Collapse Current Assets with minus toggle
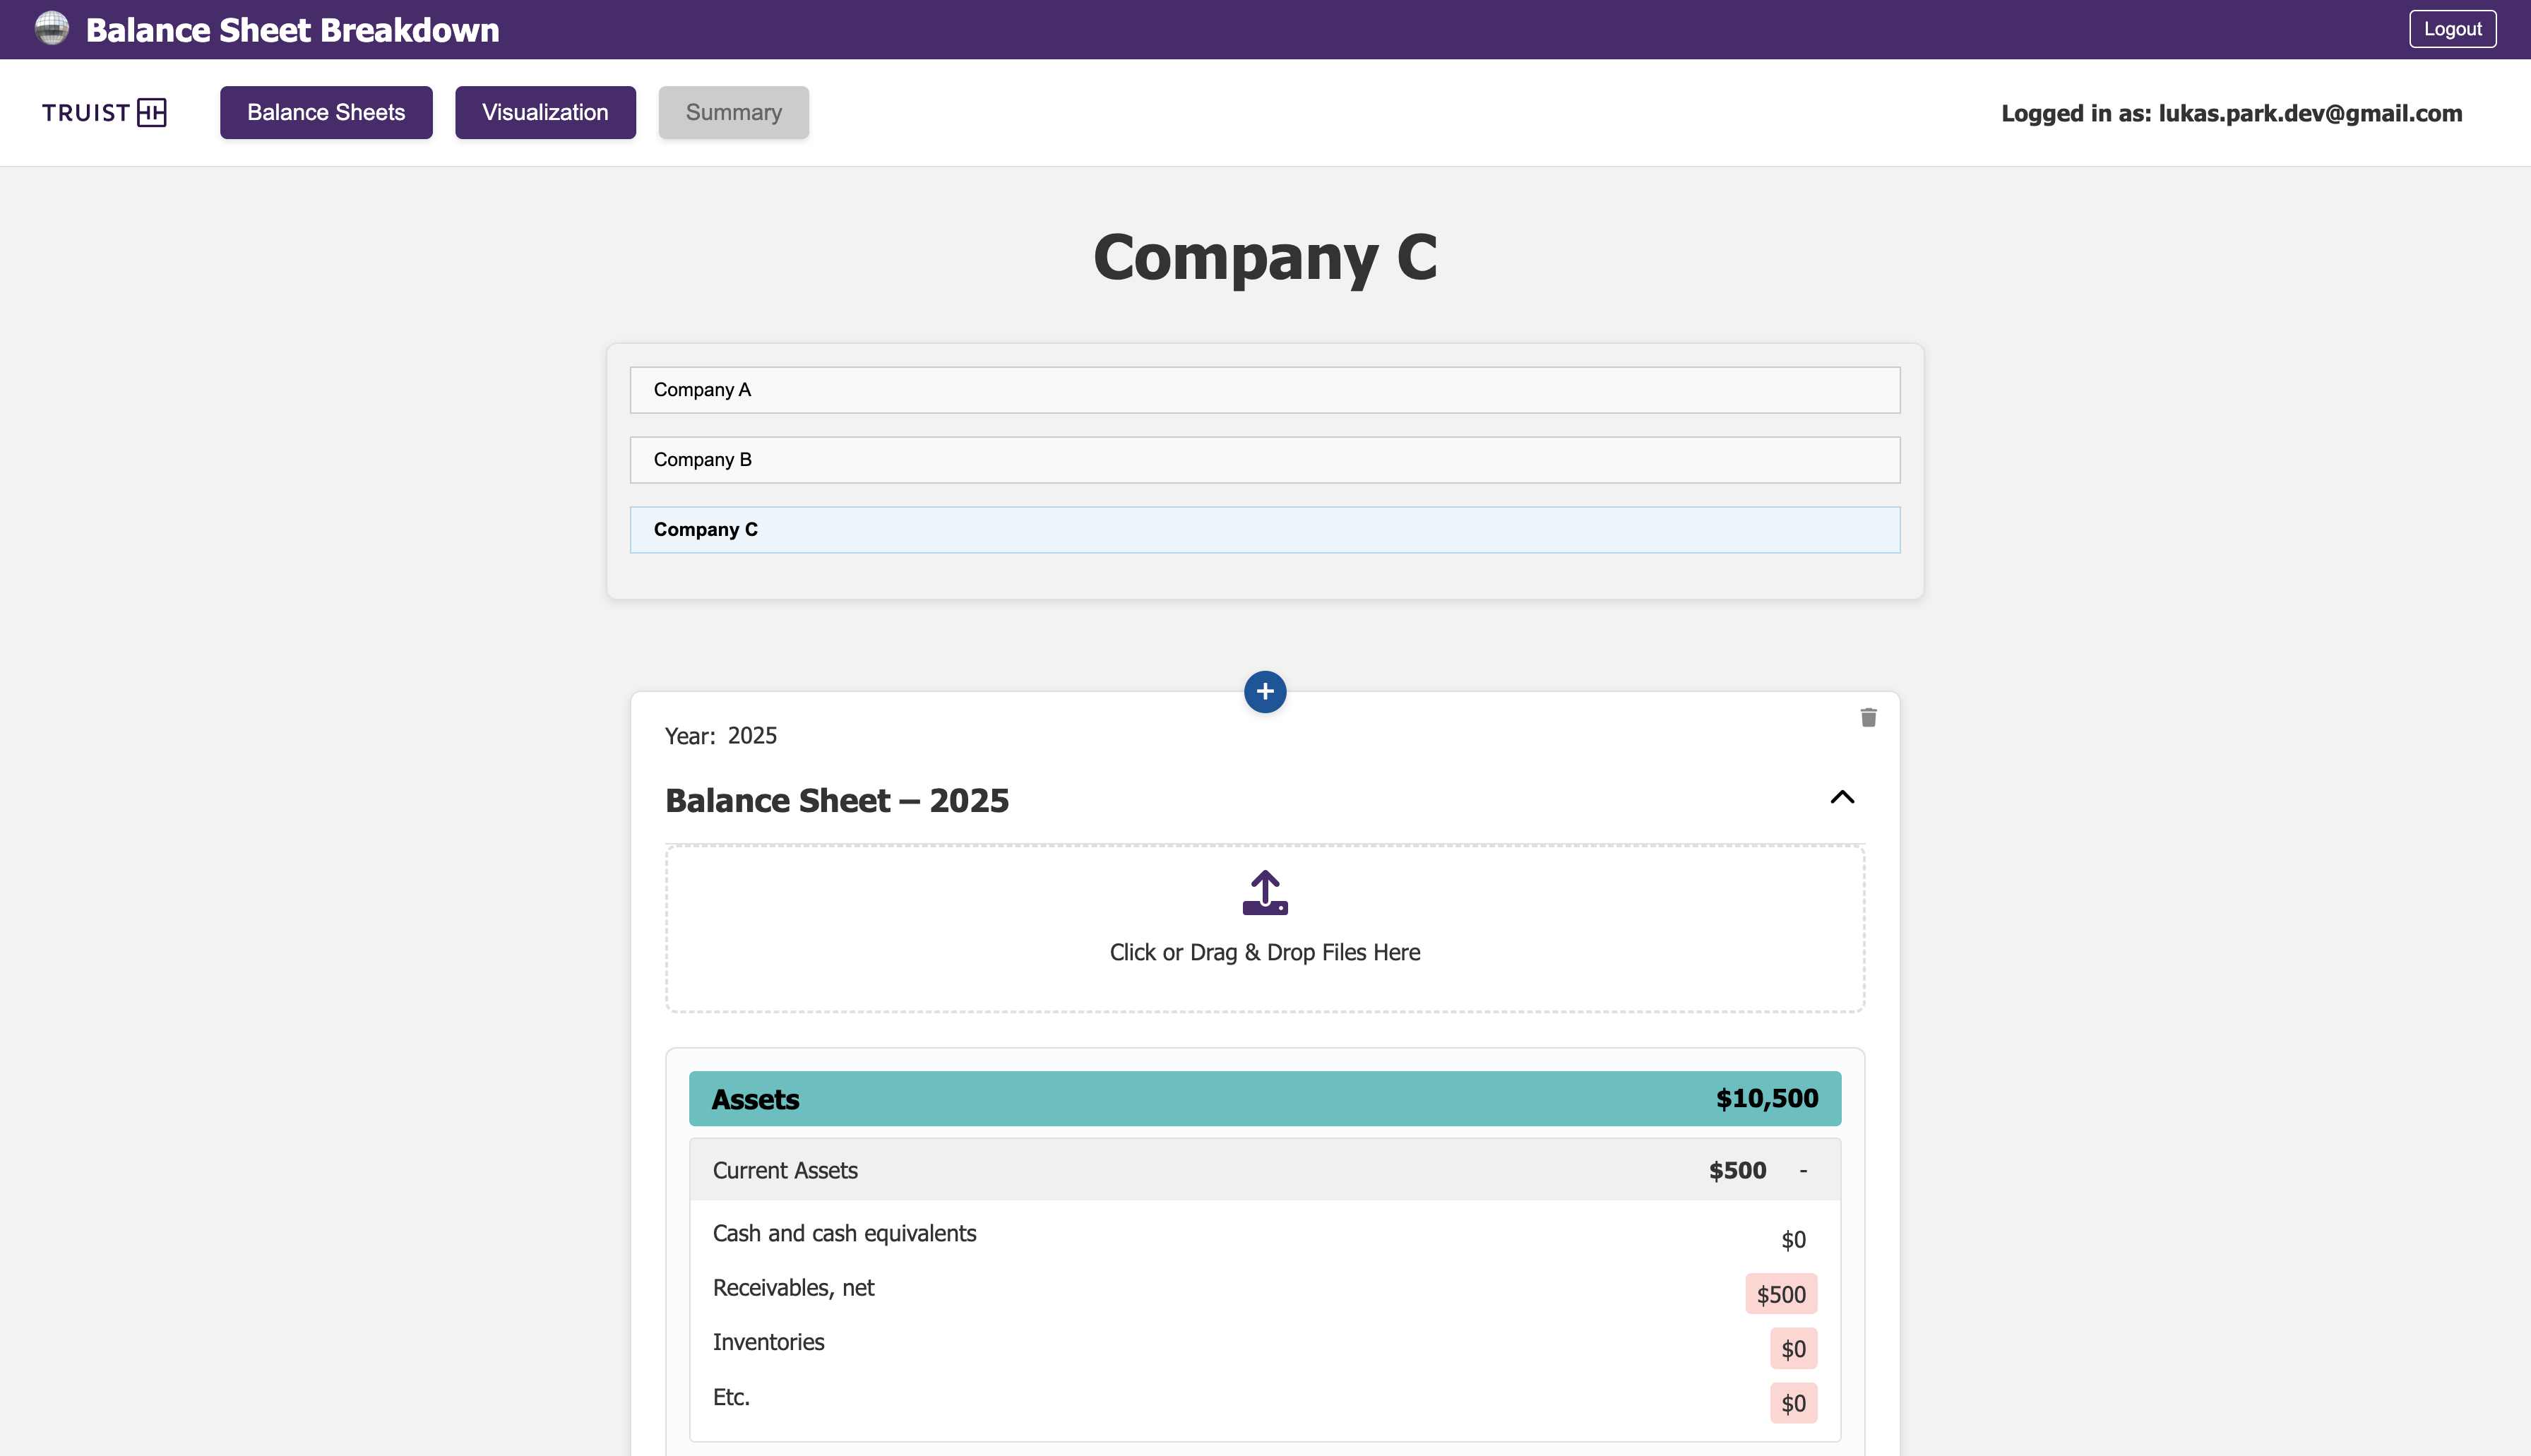The height and width of the screenshot is (1456, 2531). pyautogui.click(x=1803, y=1171)
